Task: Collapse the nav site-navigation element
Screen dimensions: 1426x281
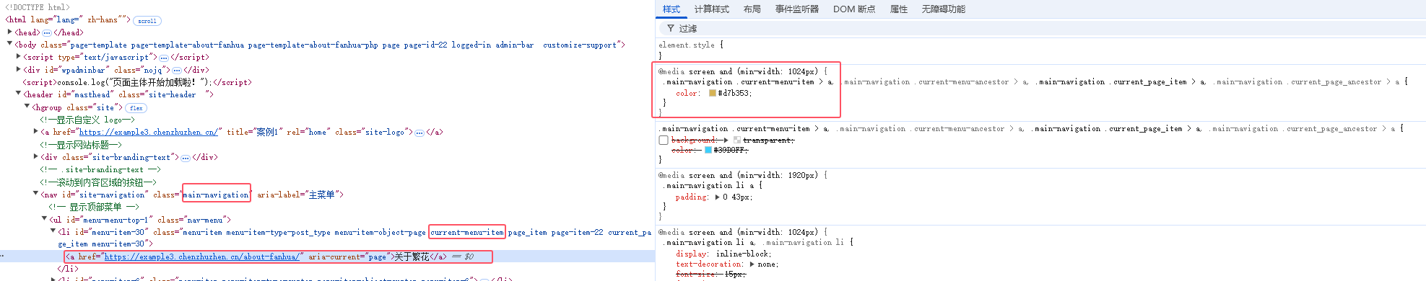Action: tap(36, 194)
